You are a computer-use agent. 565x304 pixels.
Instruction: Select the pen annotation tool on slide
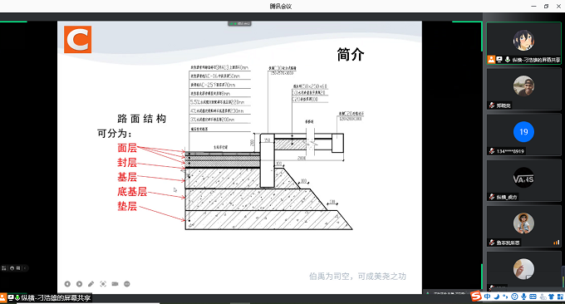pos(91,284)
